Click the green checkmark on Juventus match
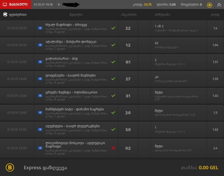 113,130
